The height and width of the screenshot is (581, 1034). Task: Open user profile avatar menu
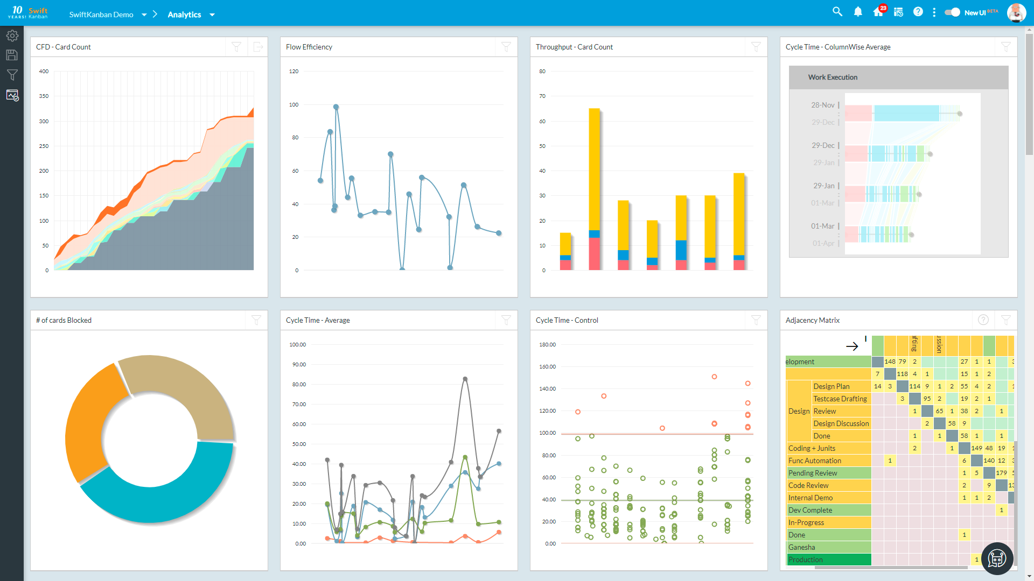click(x=1016, y=12)
